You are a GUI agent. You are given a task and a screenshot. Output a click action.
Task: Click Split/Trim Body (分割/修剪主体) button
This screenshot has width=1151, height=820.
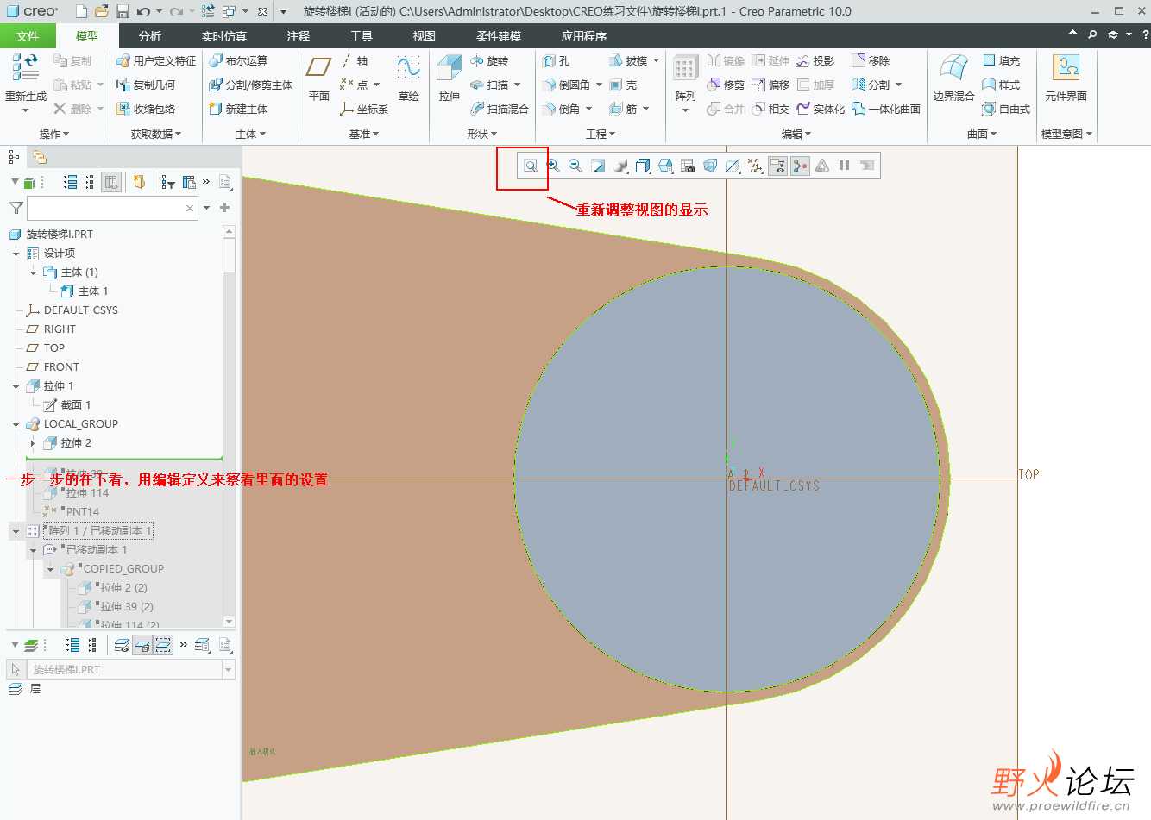[x=251, y=85]
